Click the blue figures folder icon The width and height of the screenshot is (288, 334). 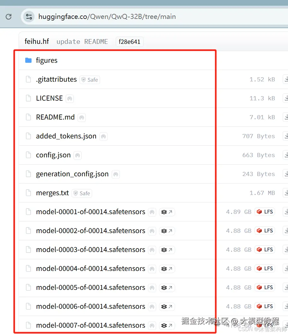pyautogui.click(x=28, y=60)
